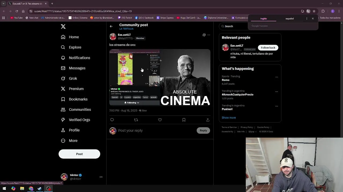Select español tab in Google Translate

click(290, 19)
